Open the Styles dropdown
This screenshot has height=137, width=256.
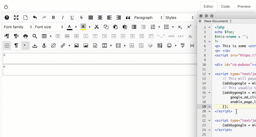coord(180,18)
